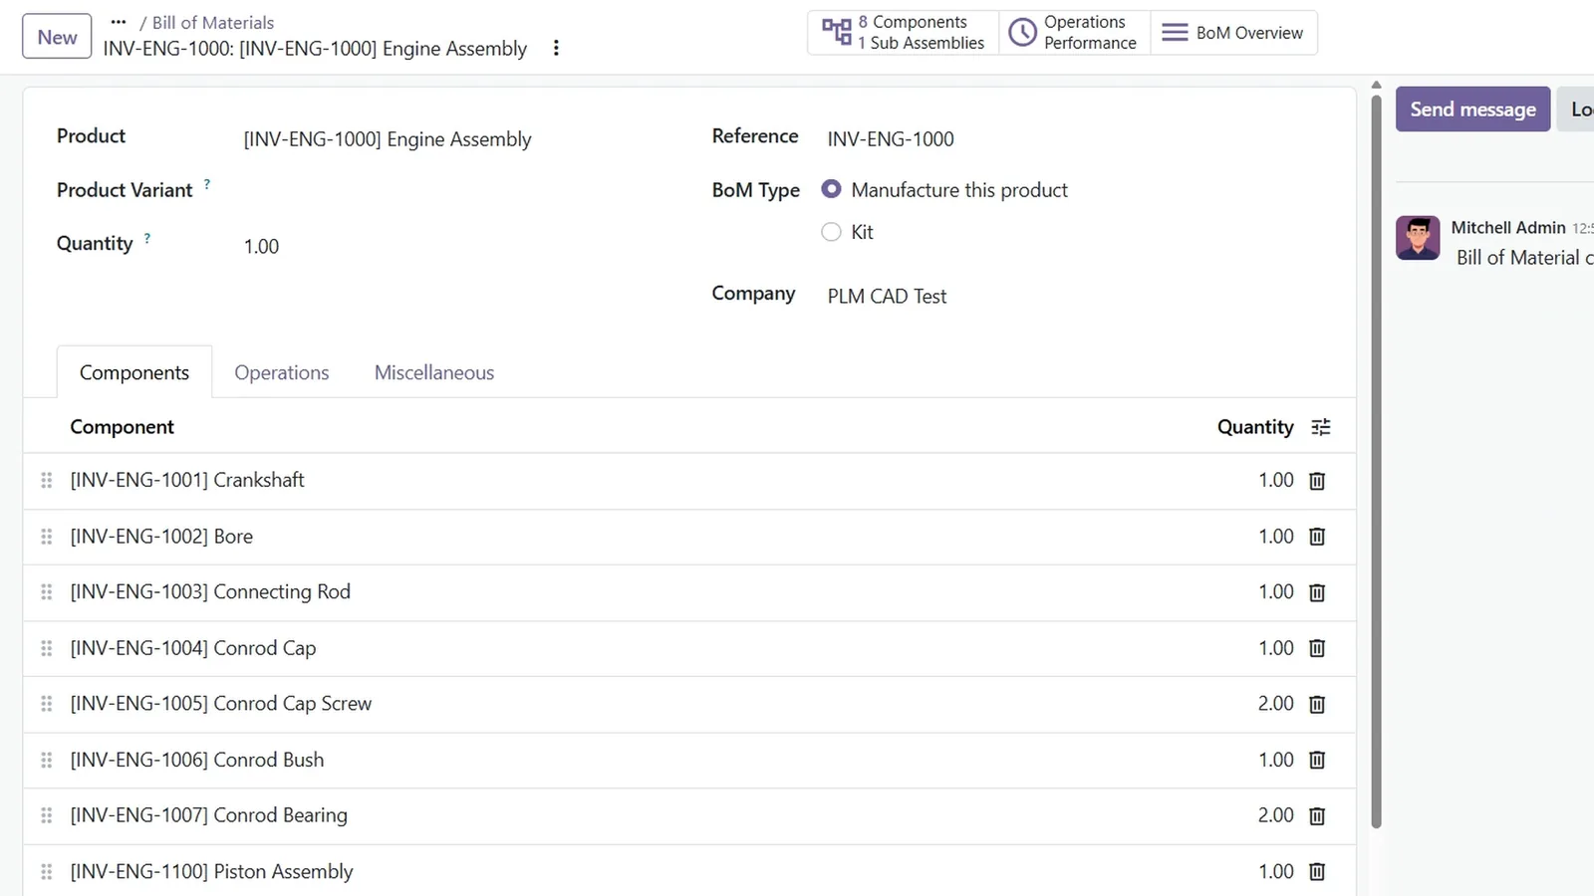
Task: Open Operations Performance stat button
Action: 1074,33
